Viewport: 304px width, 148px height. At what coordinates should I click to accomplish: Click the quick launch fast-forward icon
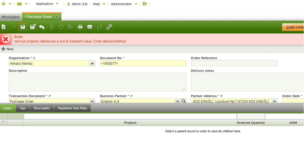pyautogui.click(x=19, y=4)
